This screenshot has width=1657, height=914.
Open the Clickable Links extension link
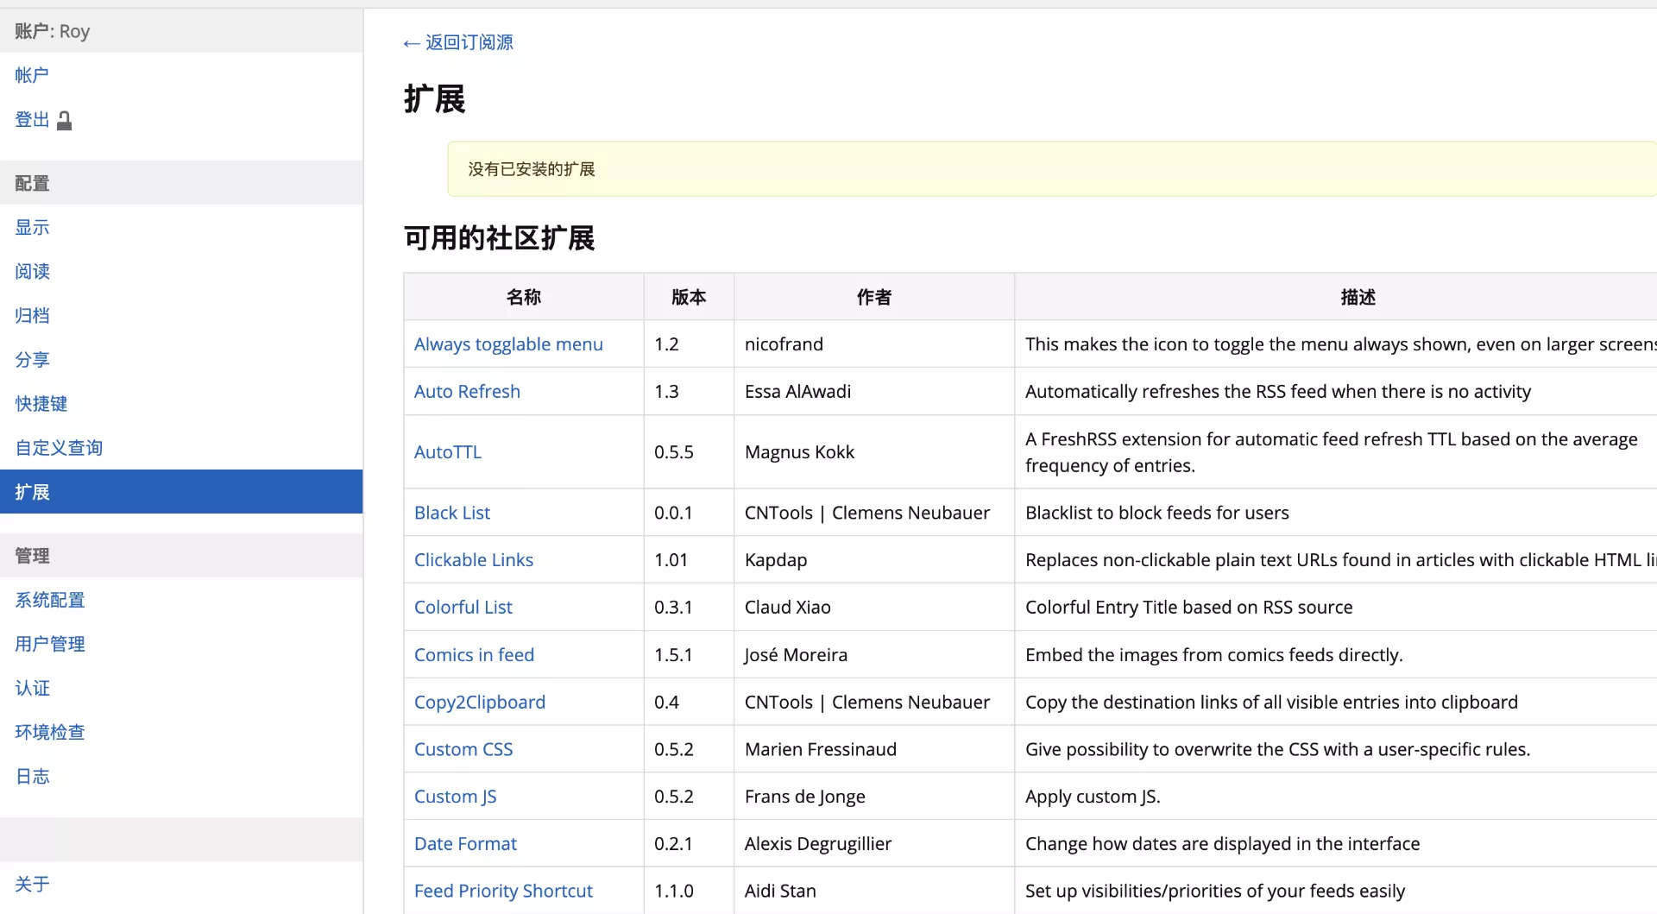click(x=474, y=560)
